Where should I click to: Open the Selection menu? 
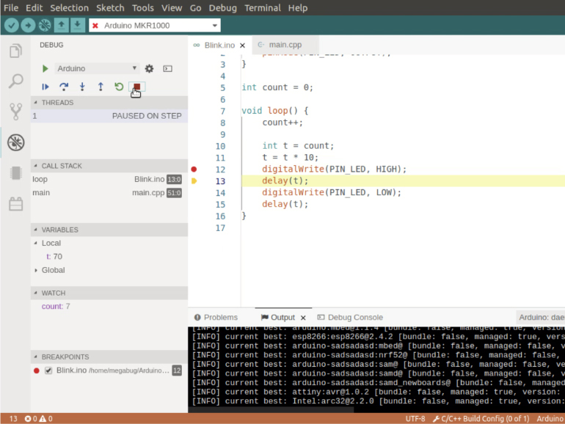(x=69, y=7)
